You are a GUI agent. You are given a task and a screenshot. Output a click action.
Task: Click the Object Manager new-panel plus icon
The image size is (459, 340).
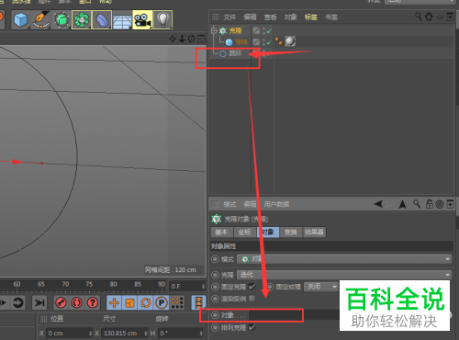click(450, 17)
